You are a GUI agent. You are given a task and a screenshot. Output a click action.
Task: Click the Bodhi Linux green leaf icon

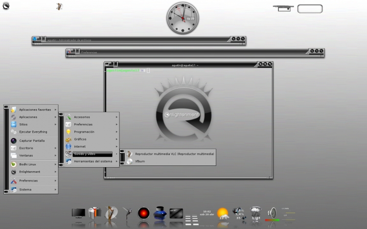[x=14, y=164]
